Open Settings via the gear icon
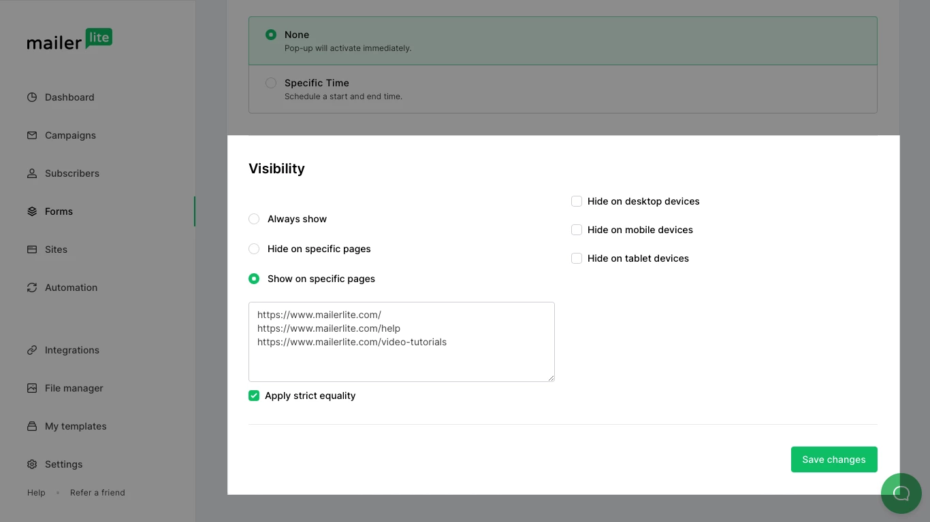This screenshot has width=930, height=522. (x=32, y=464)
